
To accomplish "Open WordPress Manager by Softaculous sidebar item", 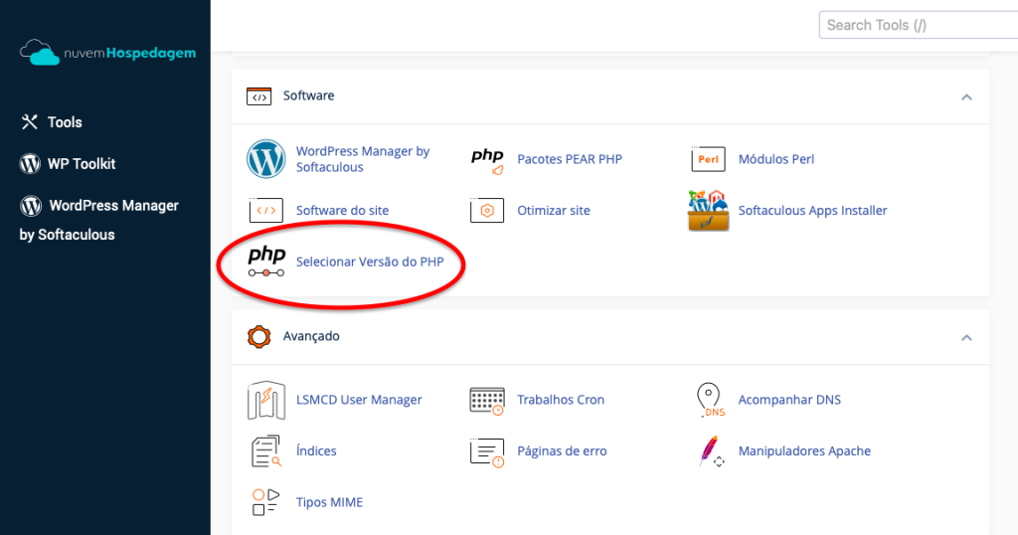I will pyautogui.click(x=98, y=220).
